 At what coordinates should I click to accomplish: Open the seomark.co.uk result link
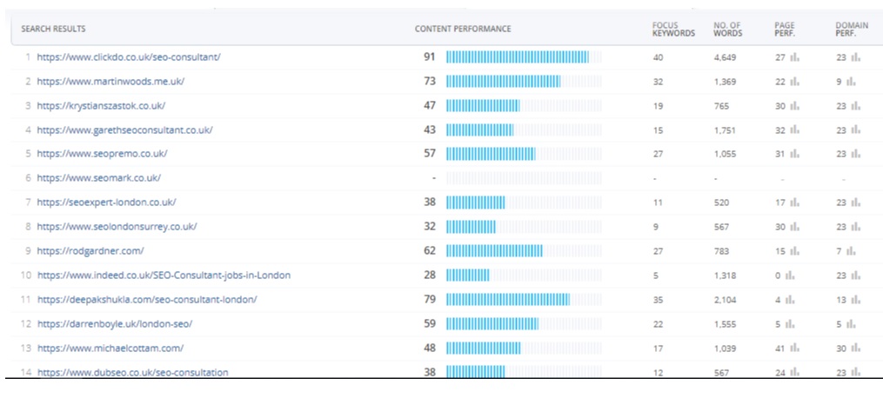coord(98,178)
